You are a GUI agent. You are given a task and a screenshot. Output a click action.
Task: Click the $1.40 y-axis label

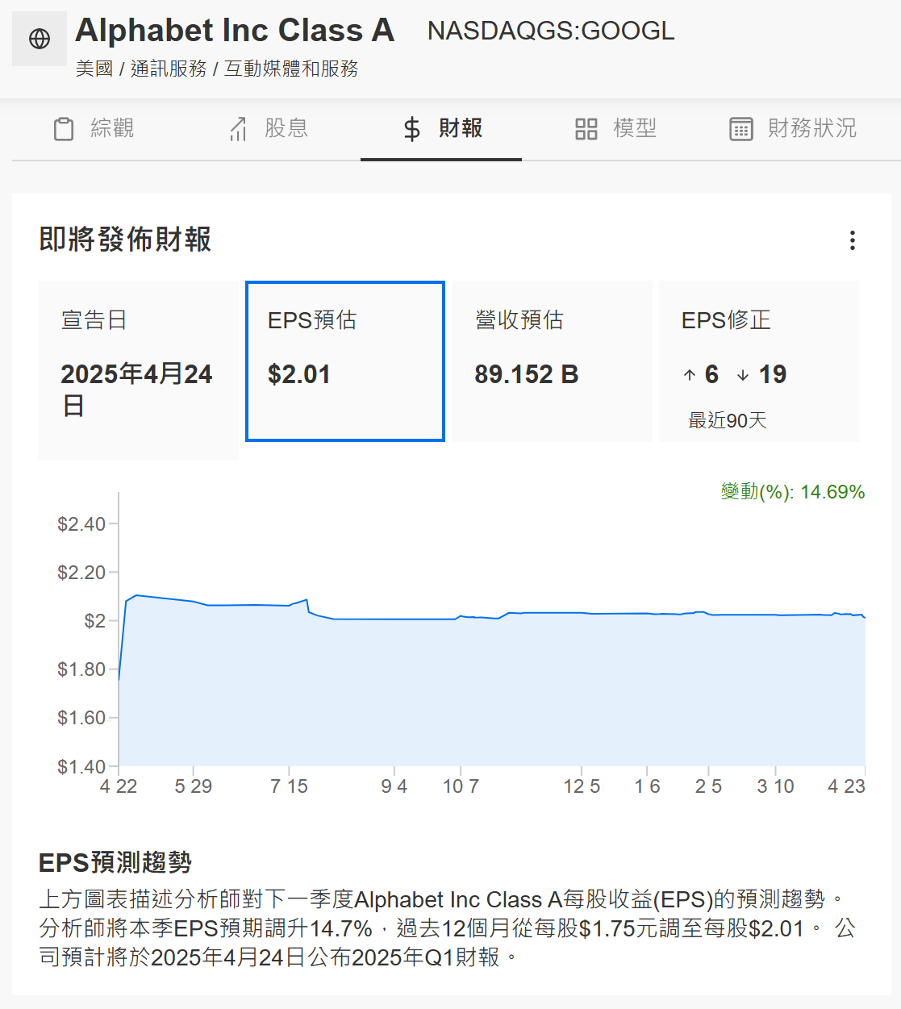click(81, 766)
